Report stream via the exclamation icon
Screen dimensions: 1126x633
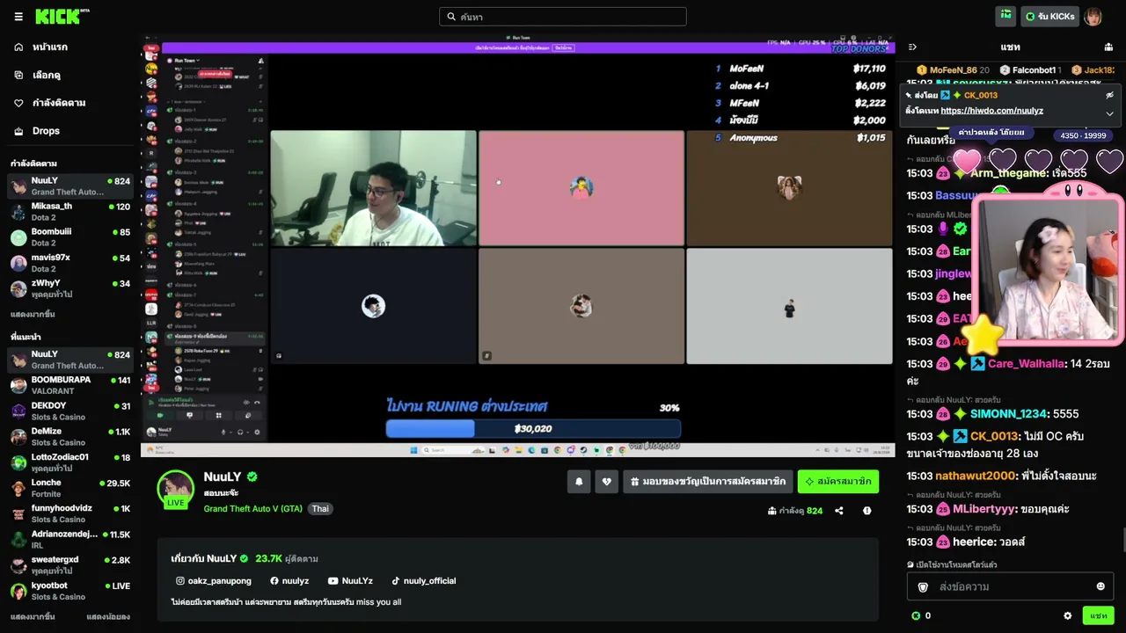pyautogui.click(x=867, y=511)
